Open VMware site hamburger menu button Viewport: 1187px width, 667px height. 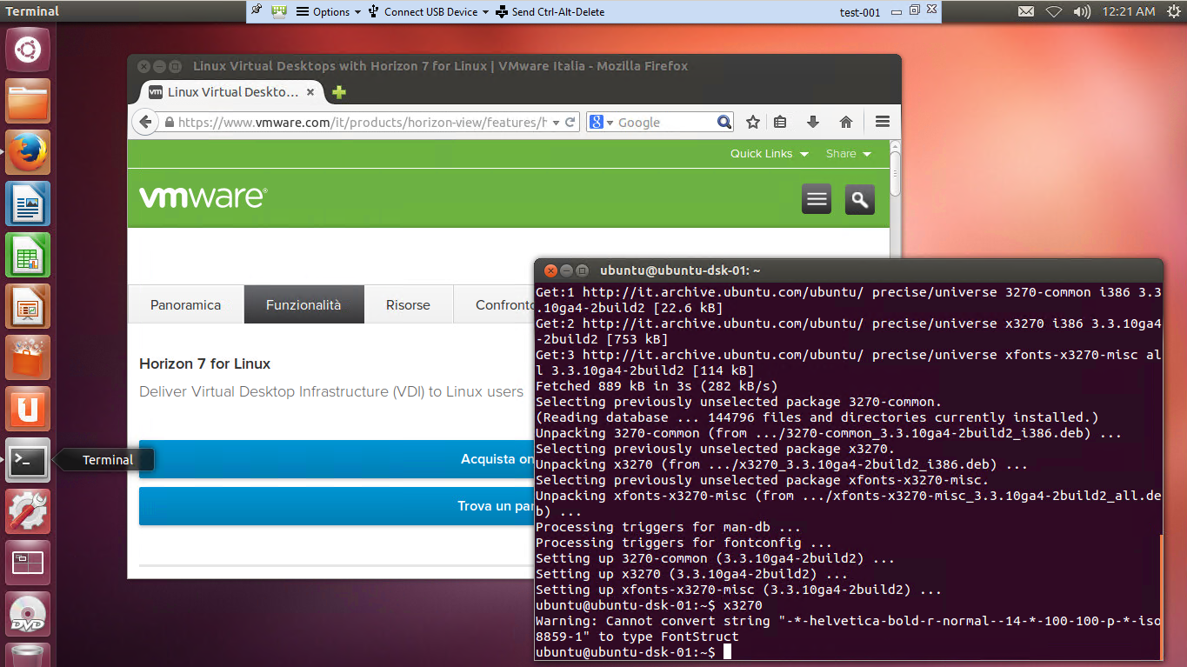coord(817,199)
